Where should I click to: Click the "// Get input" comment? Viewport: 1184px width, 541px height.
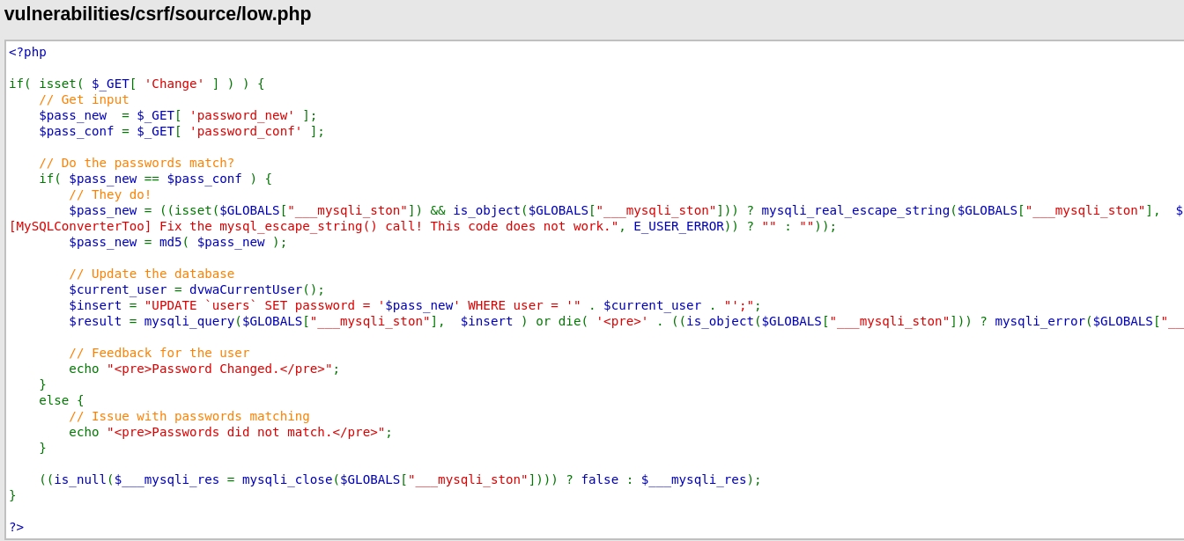tap(84, 99)
